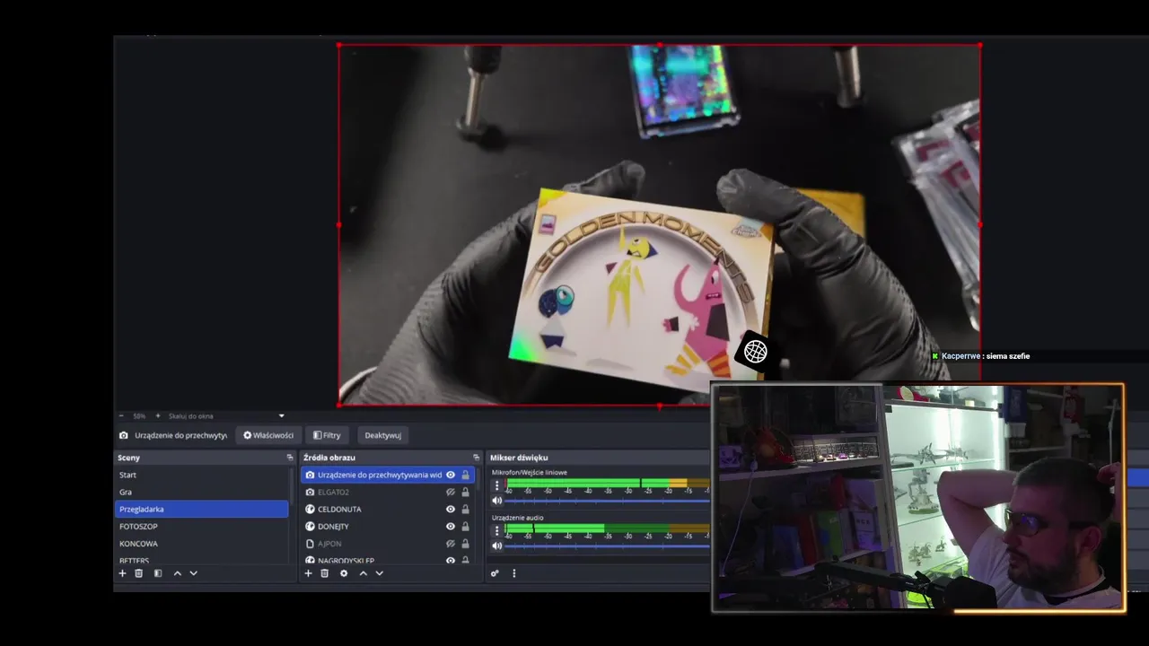Toggle the lock on ELGATO2 source

pos(465,492)
